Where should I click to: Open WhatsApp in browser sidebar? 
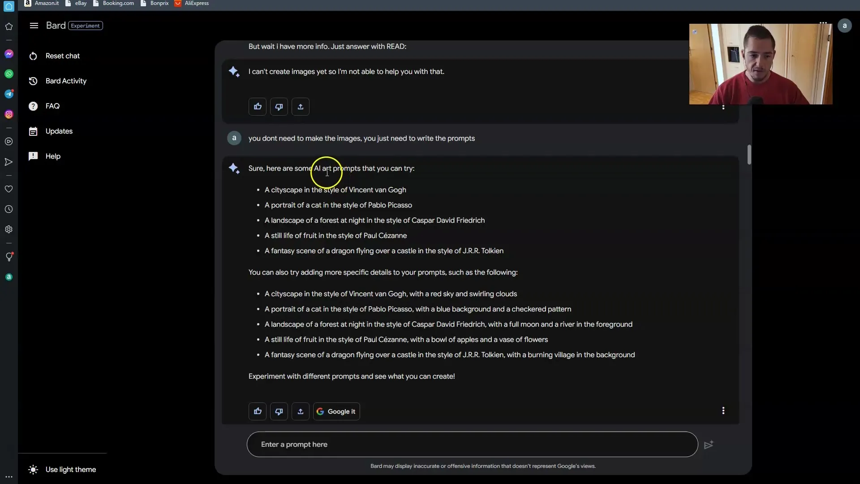coord(9,74)
